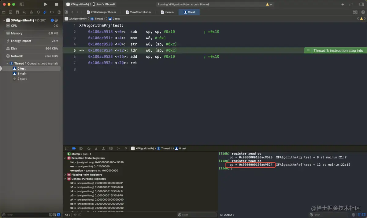Image resolution: width=367 pixels, height=218 pixels.
Task: Jump to the previous issue arrow
Action: click(358, 19)
